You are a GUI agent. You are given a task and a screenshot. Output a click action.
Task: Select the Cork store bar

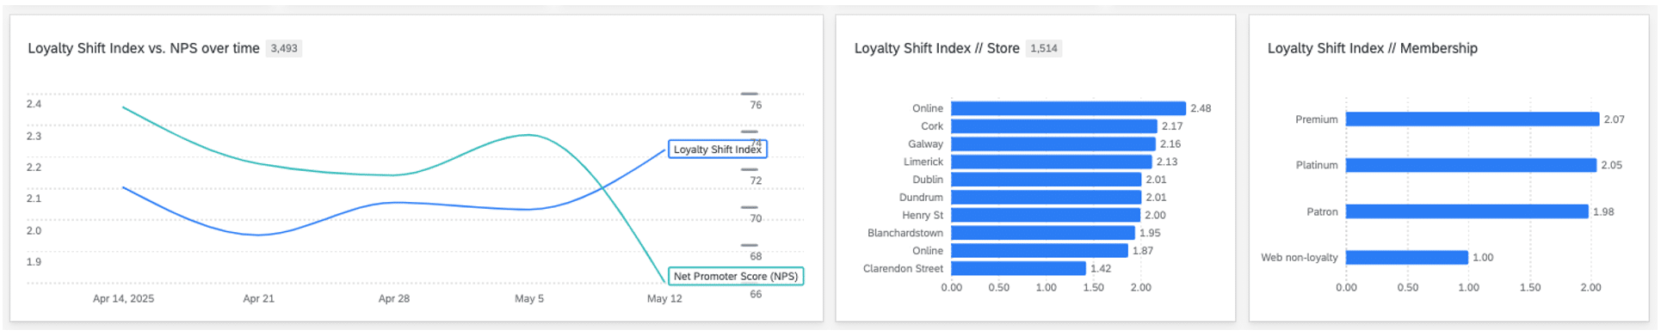pyautogui.click(x=1053, y=126)
